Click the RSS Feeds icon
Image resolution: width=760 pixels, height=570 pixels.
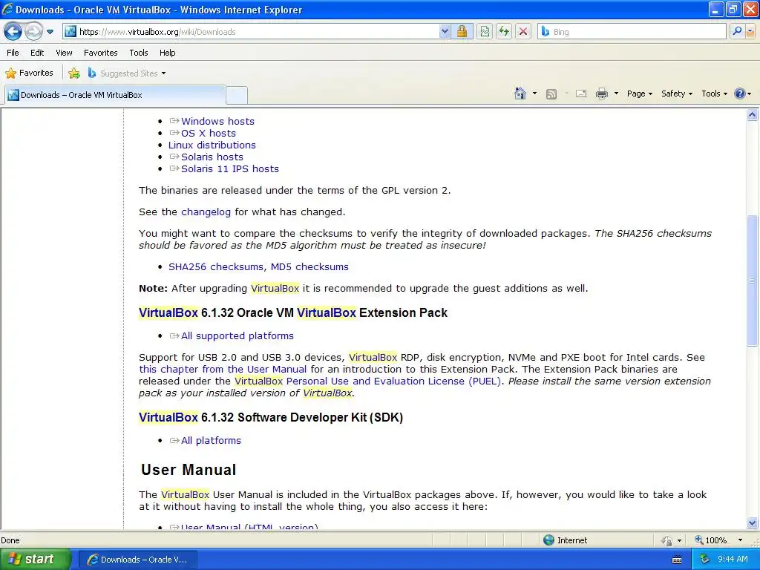(x=551, y=94)
